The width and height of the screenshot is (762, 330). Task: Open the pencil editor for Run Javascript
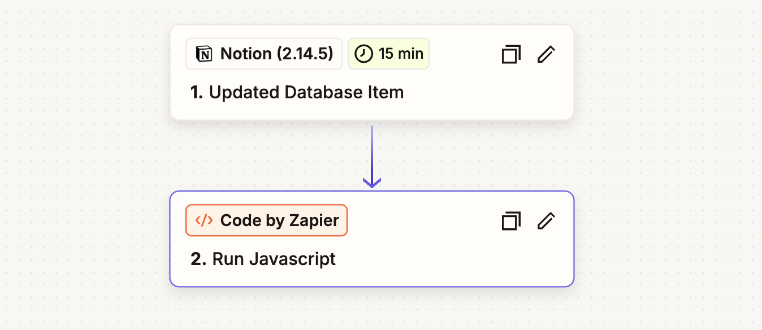[546, 221]
